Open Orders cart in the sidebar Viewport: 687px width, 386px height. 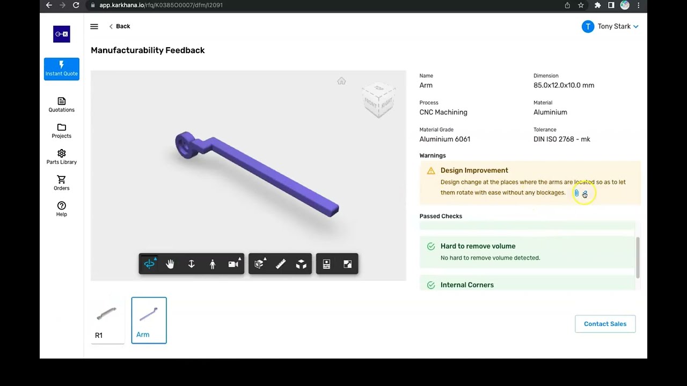point(62,183)
